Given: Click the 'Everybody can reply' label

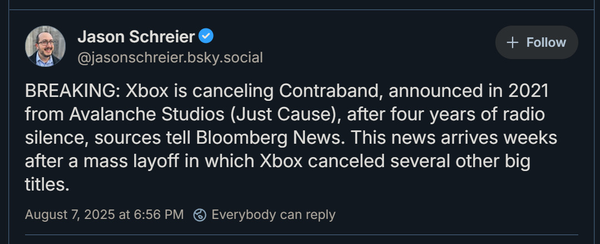Looking at the screenshot, I should pos(273,214).
